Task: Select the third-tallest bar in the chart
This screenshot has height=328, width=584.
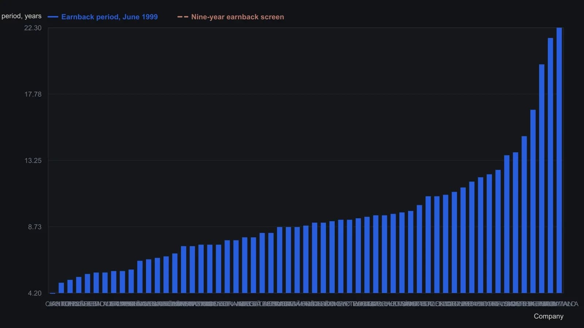Action: pyautogui.click(x=542, y=179)
